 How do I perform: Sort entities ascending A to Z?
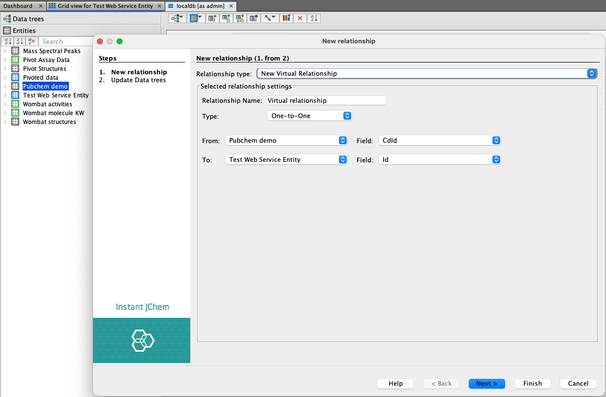(x=7, y=42)
